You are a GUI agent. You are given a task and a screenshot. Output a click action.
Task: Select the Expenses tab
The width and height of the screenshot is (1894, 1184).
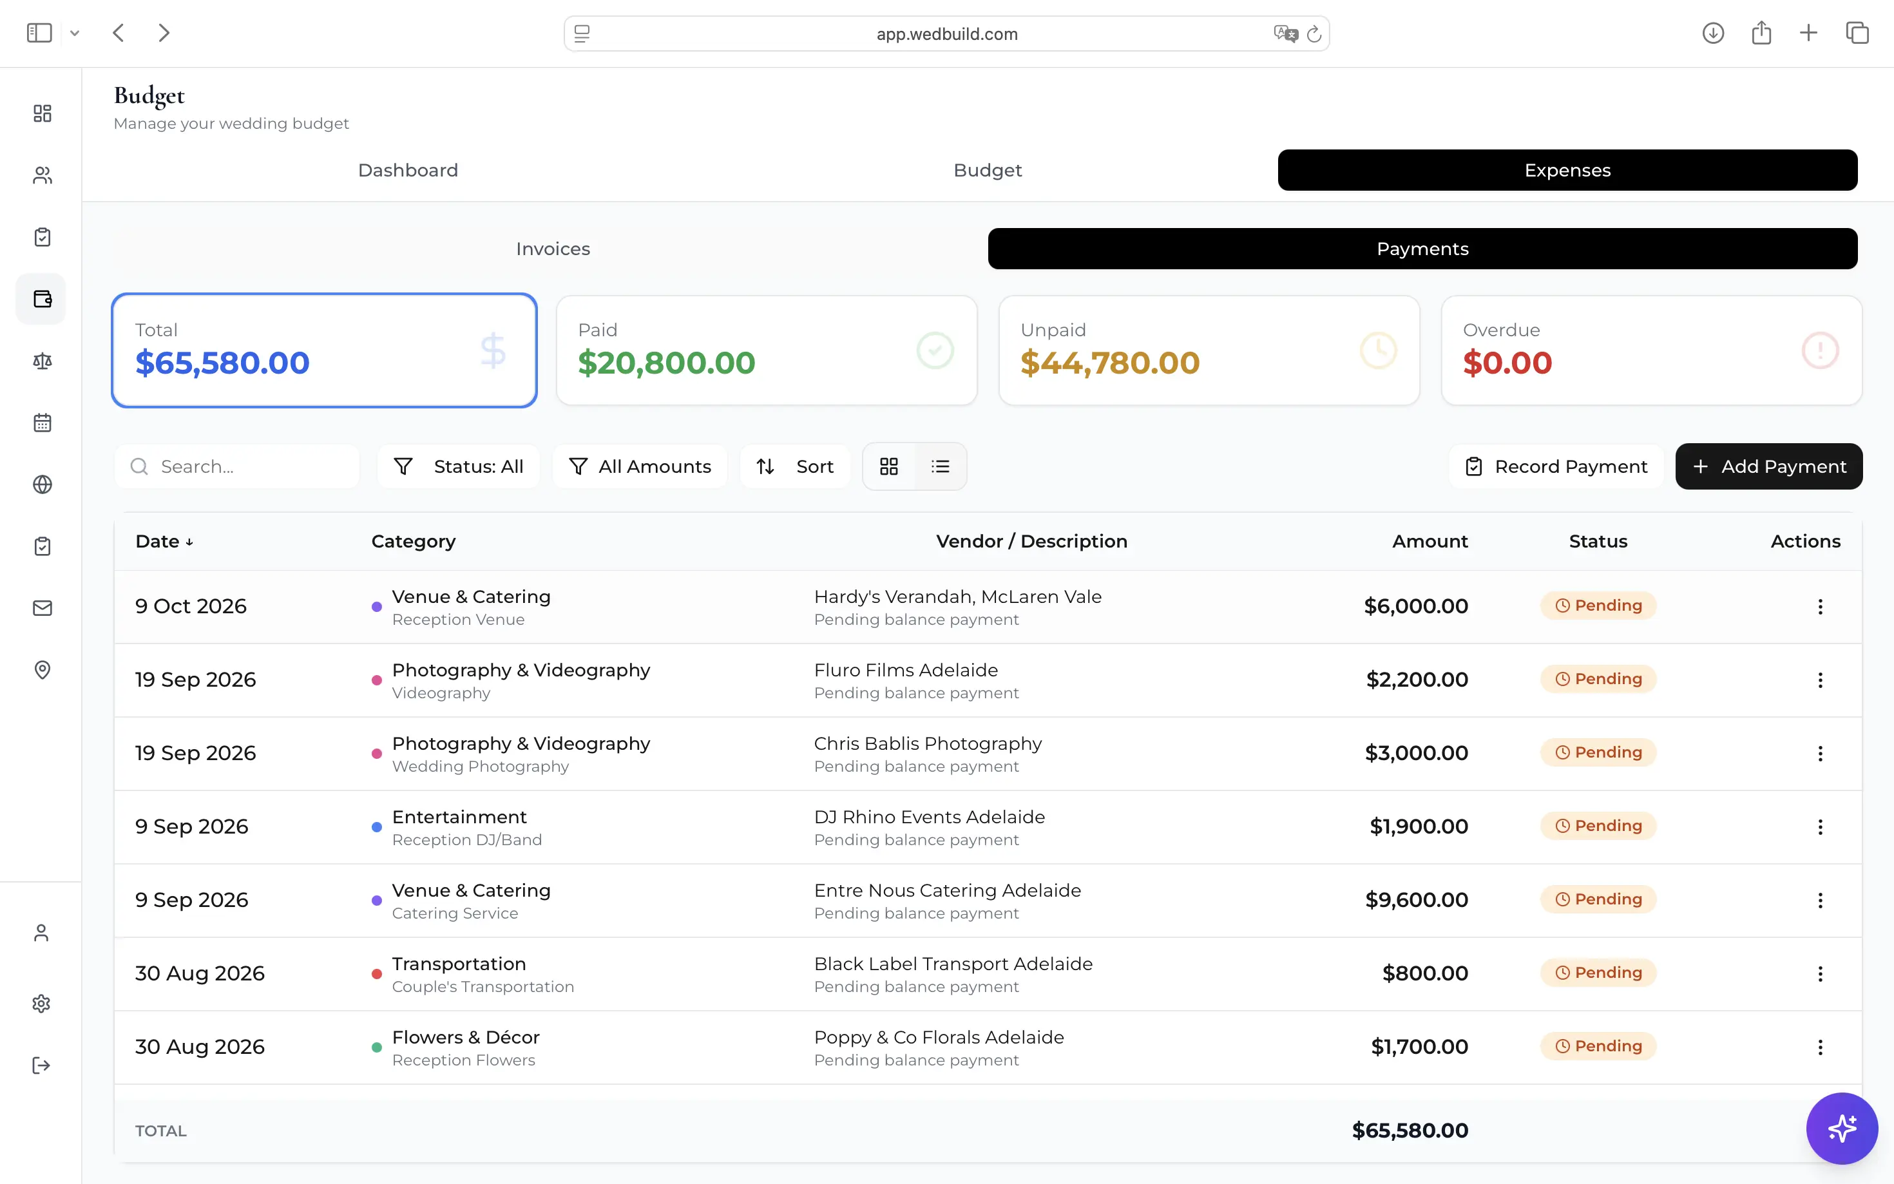(x=1567, y=170)
